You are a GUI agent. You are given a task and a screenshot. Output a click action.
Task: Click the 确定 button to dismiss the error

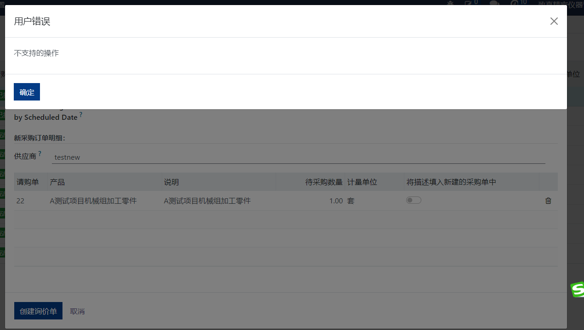(x=26, y=92)
